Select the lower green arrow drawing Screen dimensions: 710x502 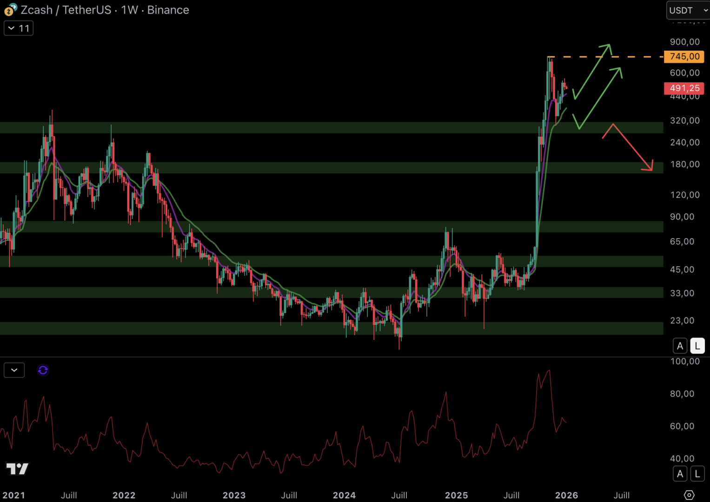601,97
